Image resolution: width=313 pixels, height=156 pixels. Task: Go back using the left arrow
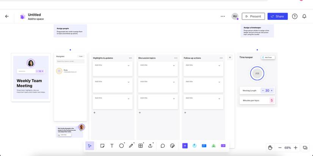coord(7,16)
